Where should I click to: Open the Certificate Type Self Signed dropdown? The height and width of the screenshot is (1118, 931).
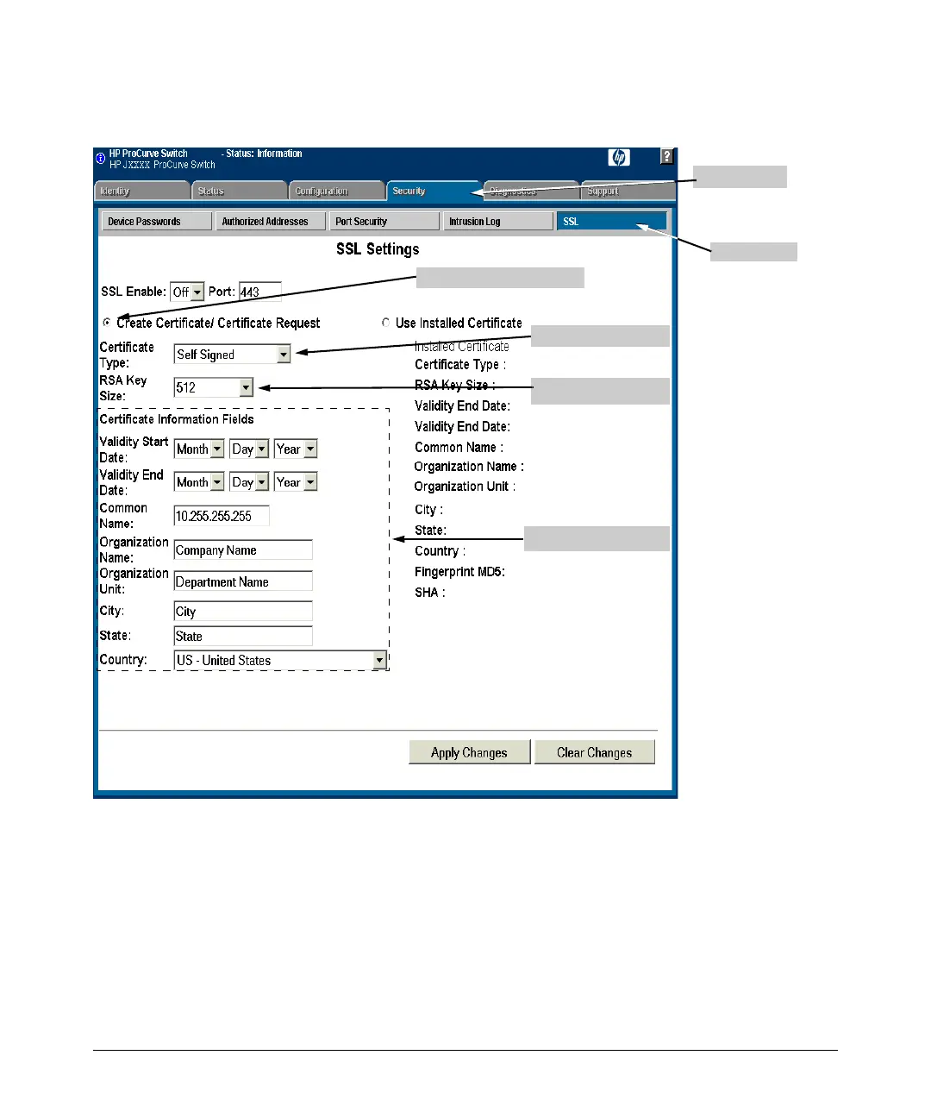(233, 355)
